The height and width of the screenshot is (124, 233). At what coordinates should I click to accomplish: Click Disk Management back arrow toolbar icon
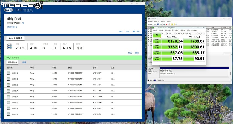coord(149,25)
